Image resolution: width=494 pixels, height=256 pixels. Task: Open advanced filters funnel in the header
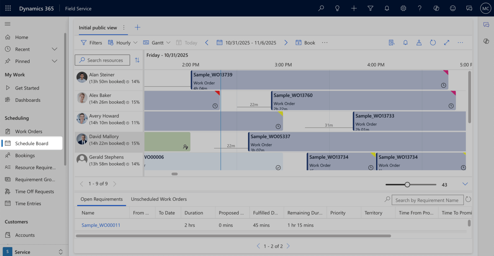click(370, 8)
